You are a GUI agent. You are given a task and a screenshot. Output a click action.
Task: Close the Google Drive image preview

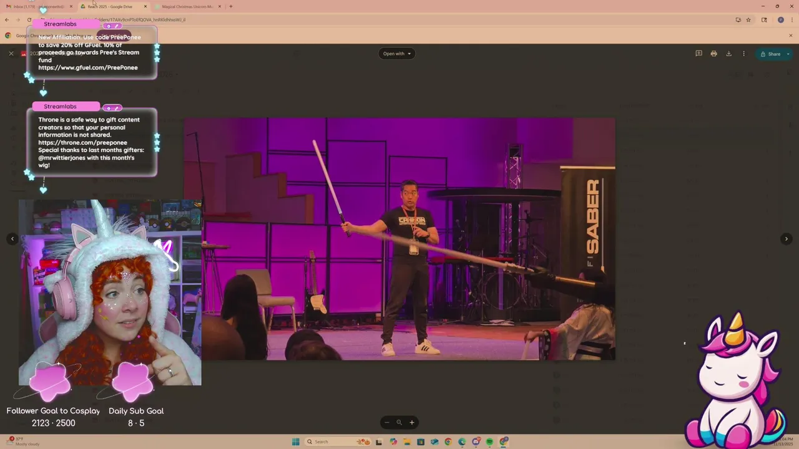click(11, 54)
